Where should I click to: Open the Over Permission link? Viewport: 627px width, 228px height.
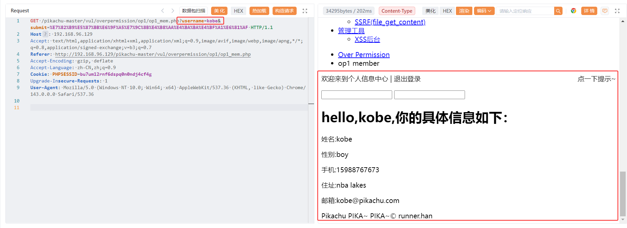tap(364, 55)
